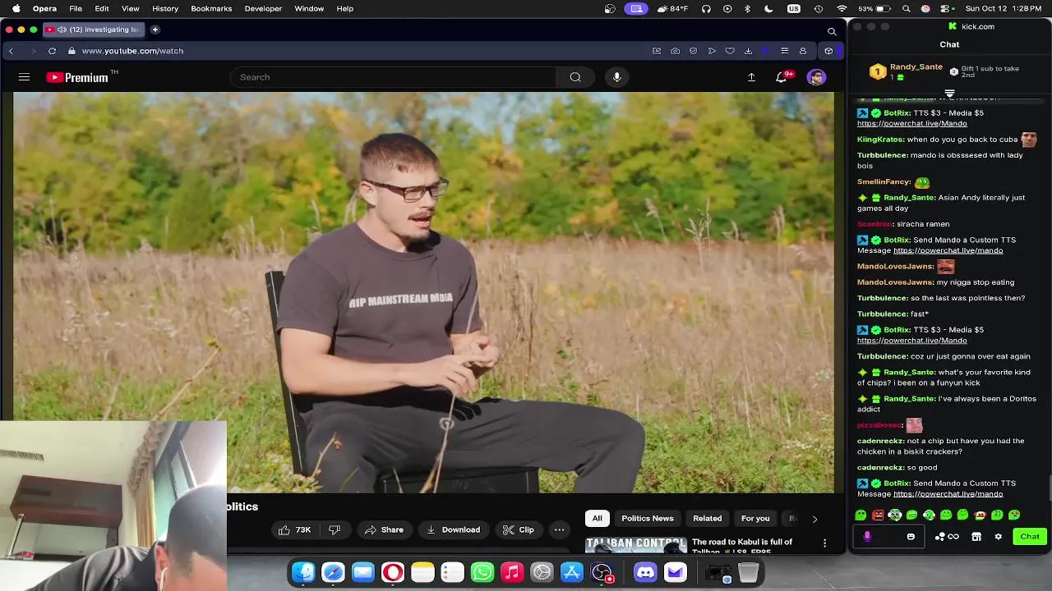Open the Window menu in menu bar
Viewport: 1052px width, 591px height.
(x=309, y=8)
